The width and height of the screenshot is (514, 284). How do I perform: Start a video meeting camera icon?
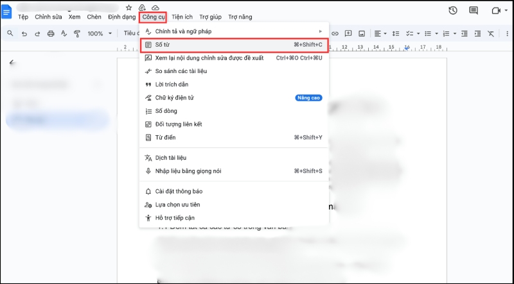tap(496, 11)
